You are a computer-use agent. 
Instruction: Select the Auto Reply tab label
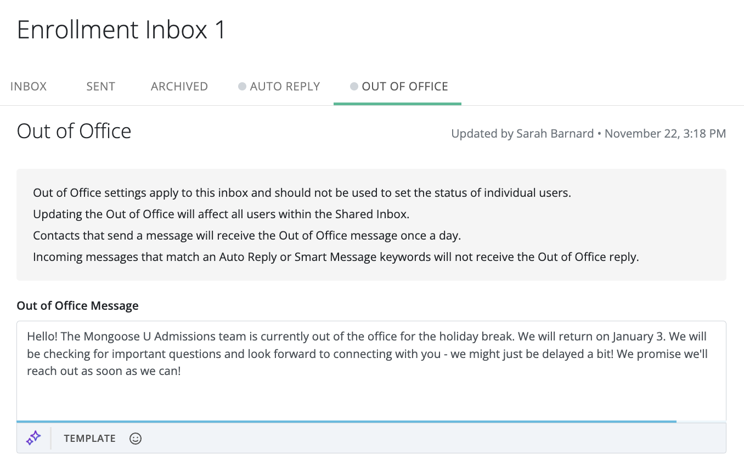click(x=285, y=87)
